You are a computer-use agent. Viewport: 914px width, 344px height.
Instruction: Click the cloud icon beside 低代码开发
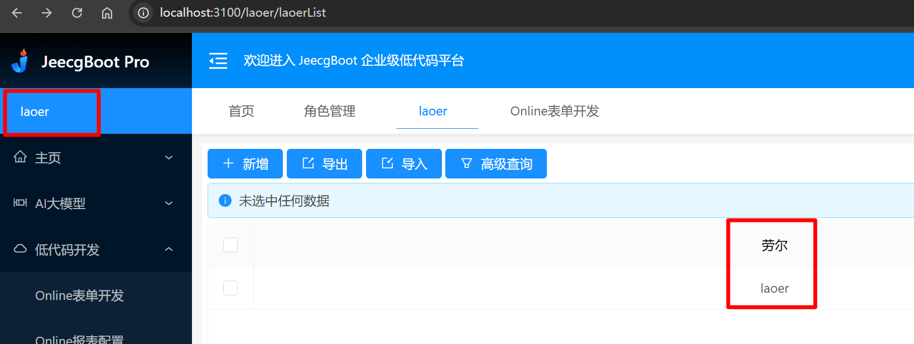click(x=20, y=249)
